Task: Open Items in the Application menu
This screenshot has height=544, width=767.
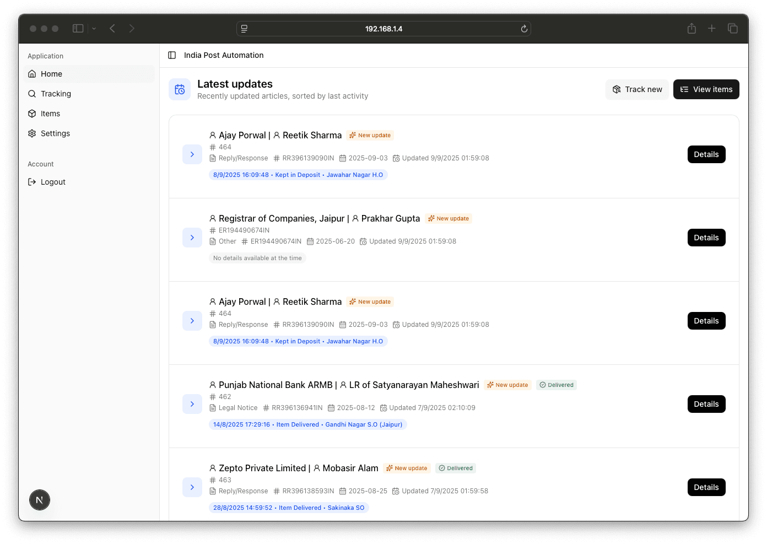Action: click(x=51, y=114)
